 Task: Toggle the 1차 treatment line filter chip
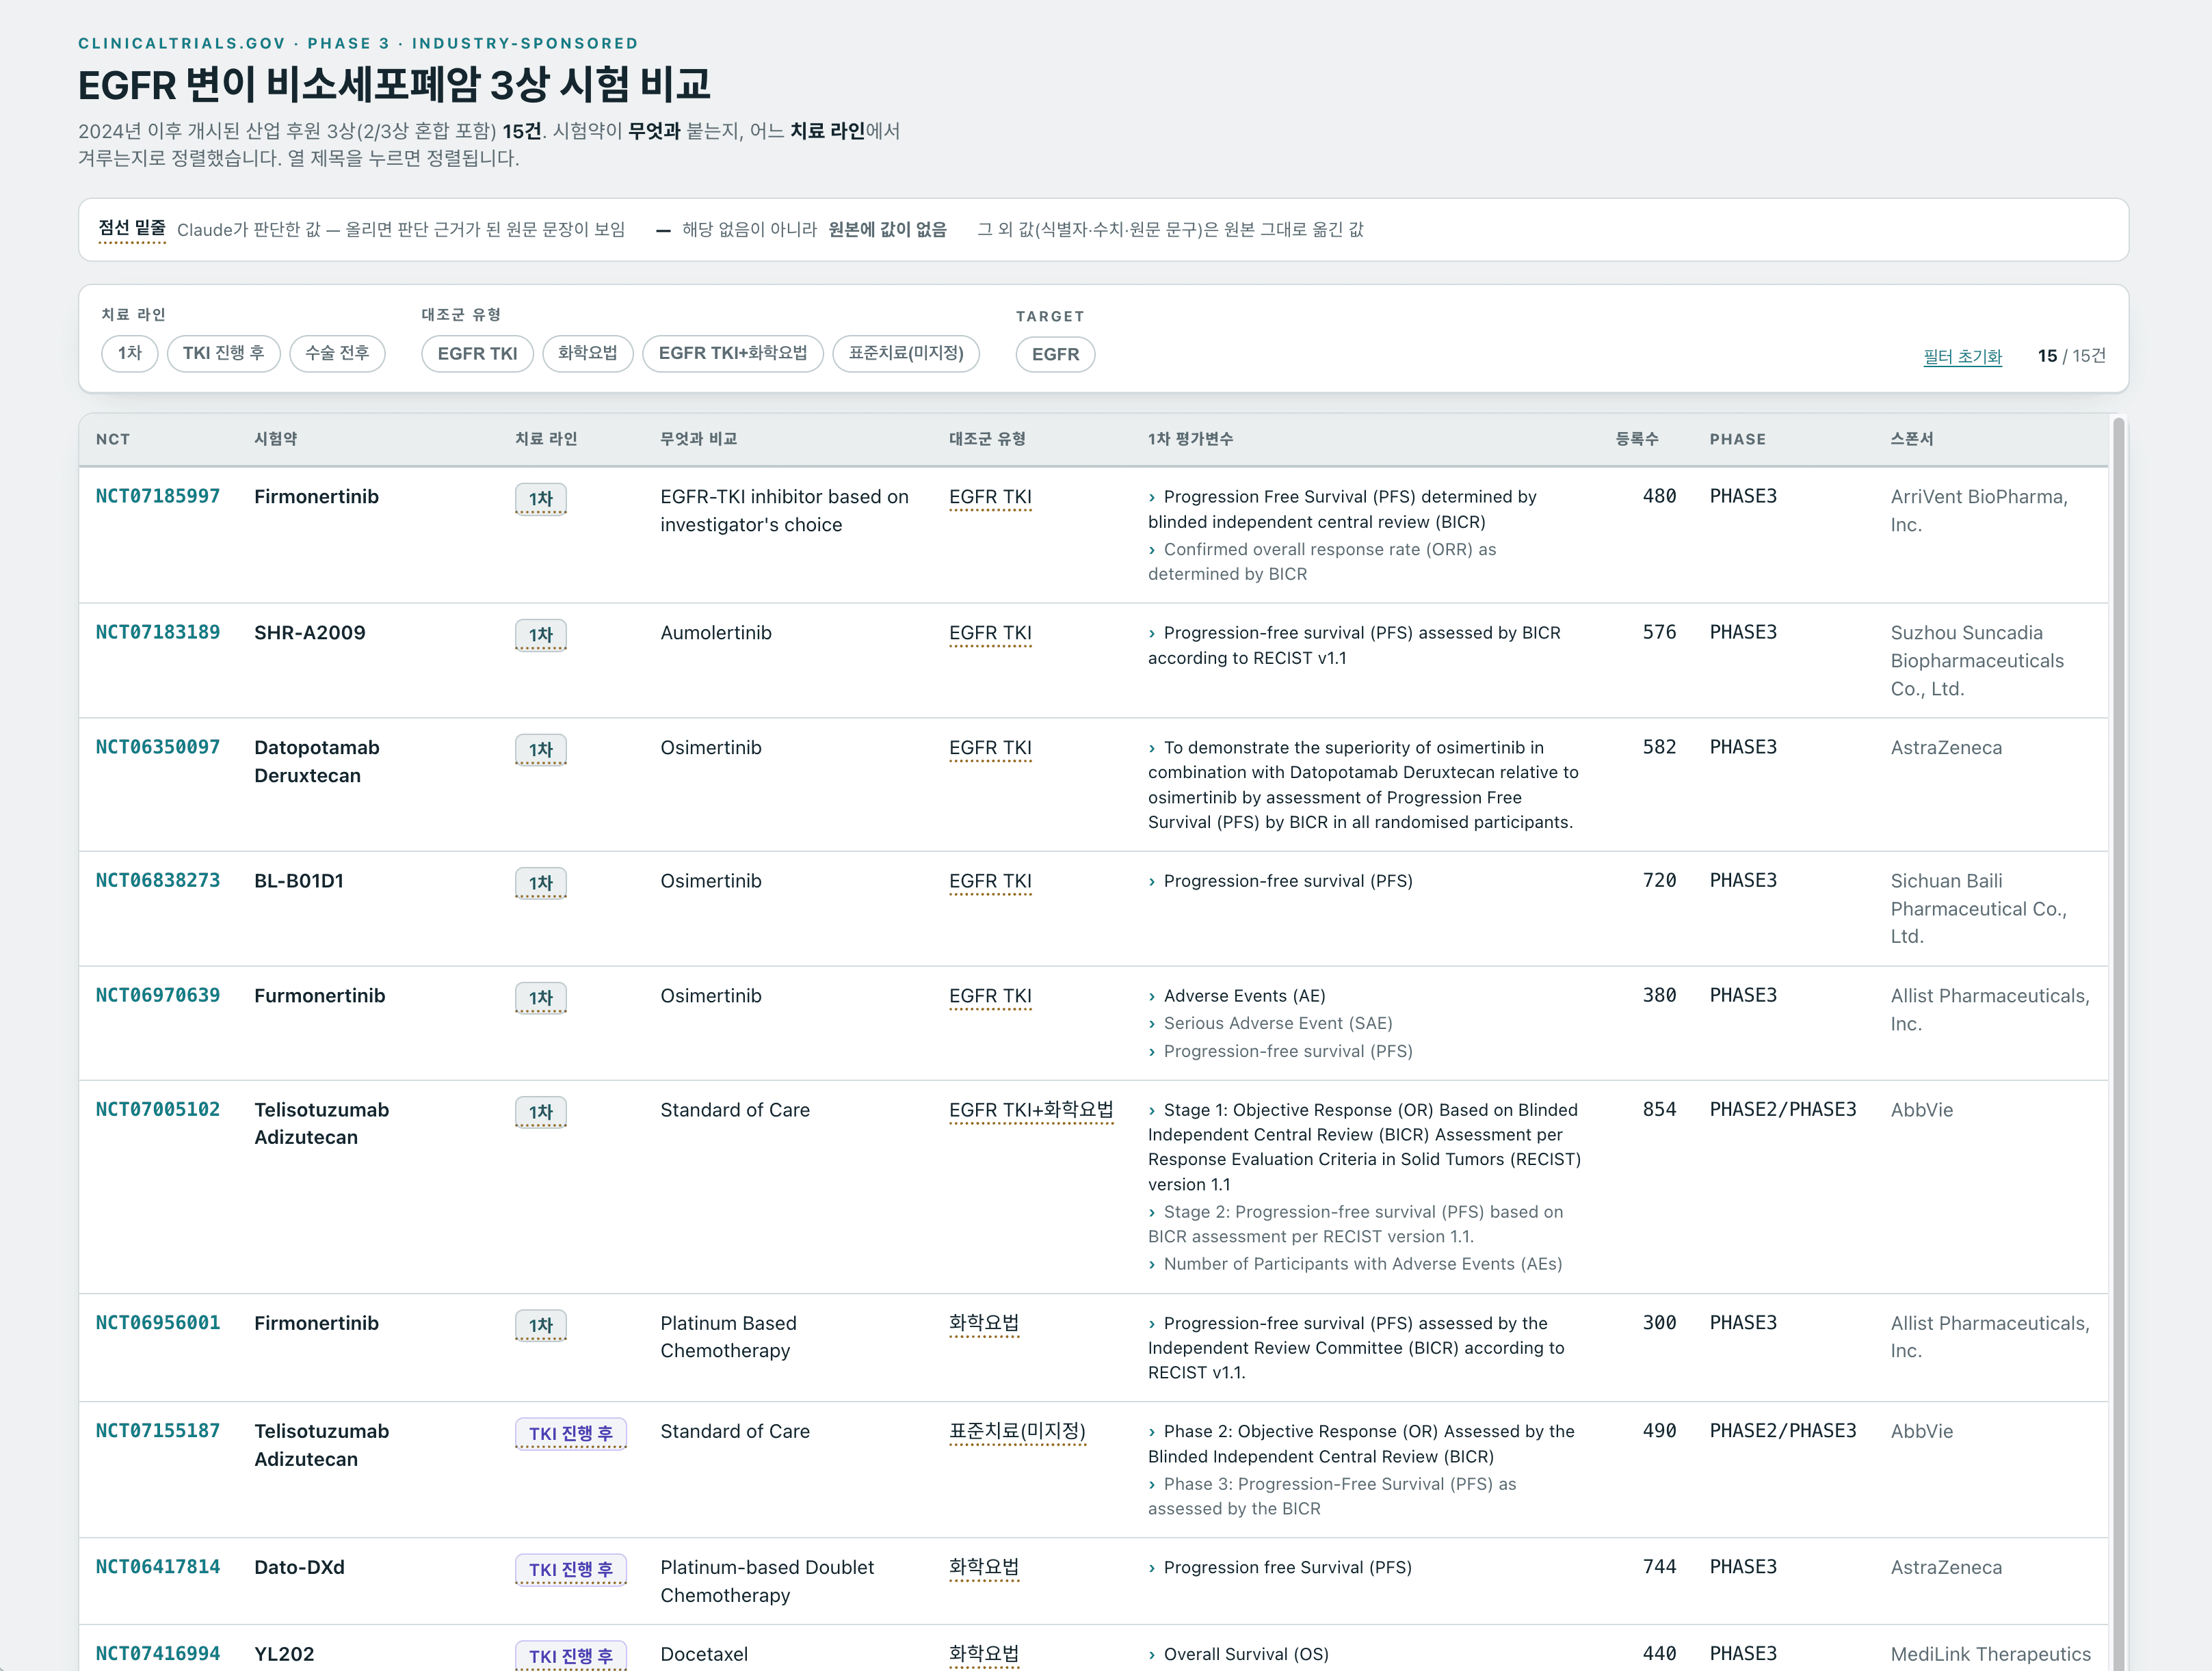coord(130,353)
